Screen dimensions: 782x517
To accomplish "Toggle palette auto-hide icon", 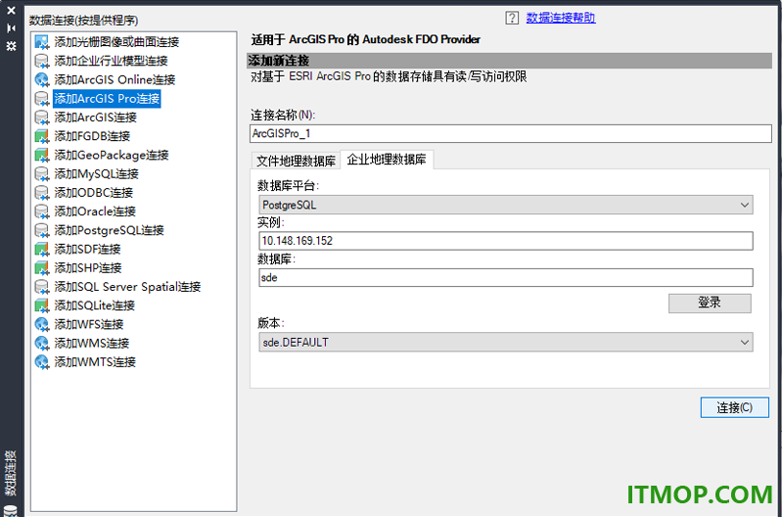I will tap(11, 28).
